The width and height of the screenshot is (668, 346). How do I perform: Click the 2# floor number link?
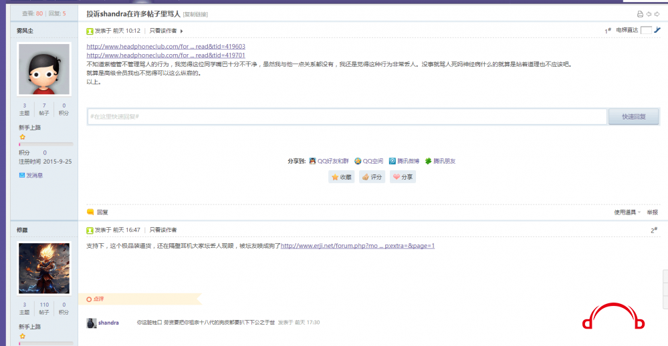coord(654,230)
